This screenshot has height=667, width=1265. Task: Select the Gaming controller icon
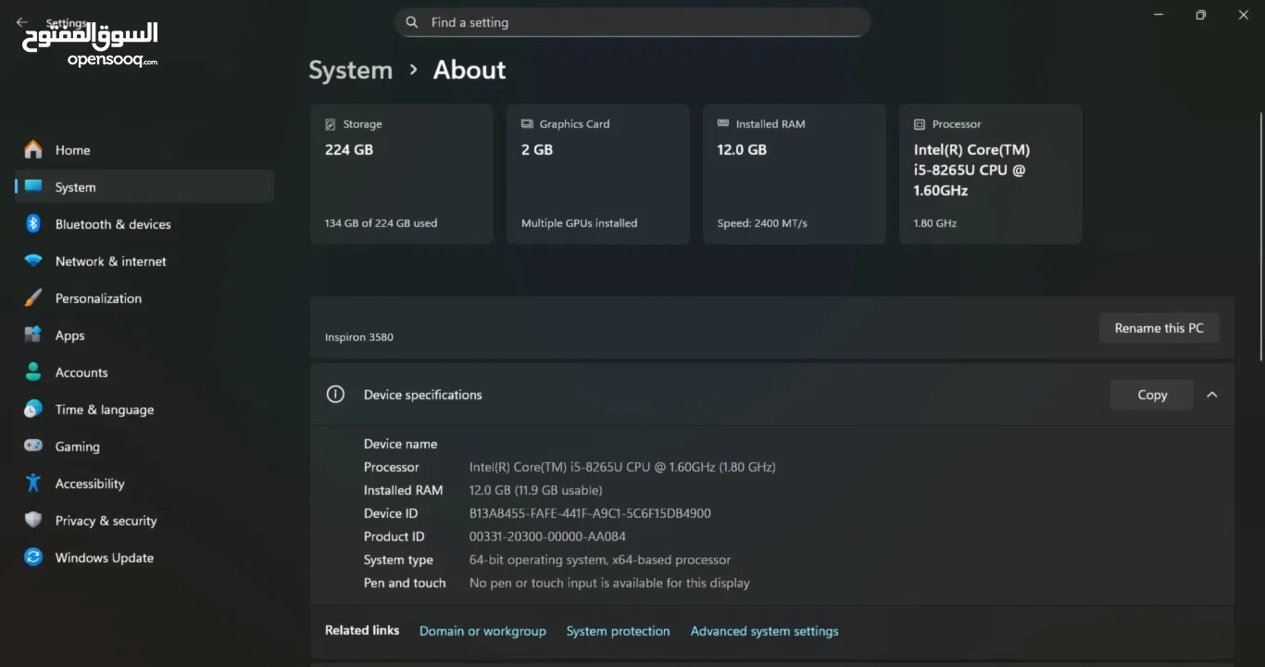pos(33,447)
